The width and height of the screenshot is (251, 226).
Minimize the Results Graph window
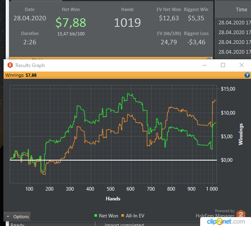(205, 65)
